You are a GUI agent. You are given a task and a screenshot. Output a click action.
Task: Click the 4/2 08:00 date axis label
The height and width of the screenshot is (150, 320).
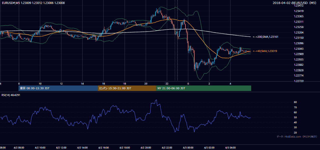(19, 148)
